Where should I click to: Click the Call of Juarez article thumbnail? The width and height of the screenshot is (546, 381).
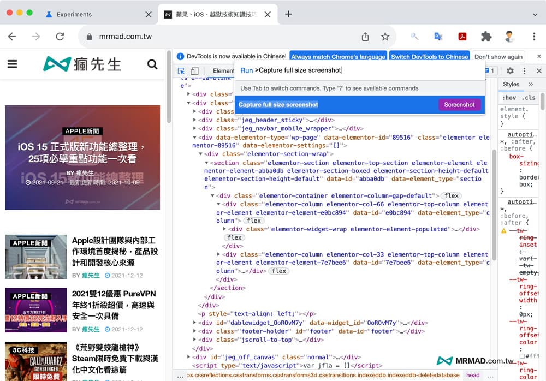[x=36, y=361]
